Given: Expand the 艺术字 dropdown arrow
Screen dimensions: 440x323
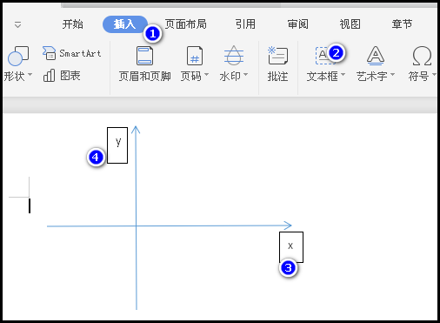Looking at the screenshot, I should [392, 75].
